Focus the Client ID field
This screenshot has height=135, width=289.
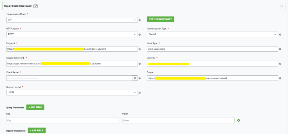213,63
